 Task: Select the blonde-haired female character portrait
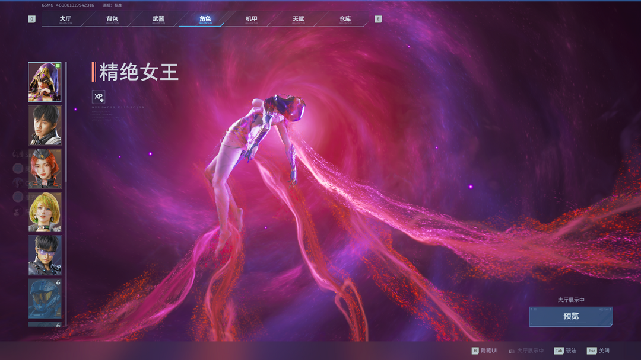point(45,212)
